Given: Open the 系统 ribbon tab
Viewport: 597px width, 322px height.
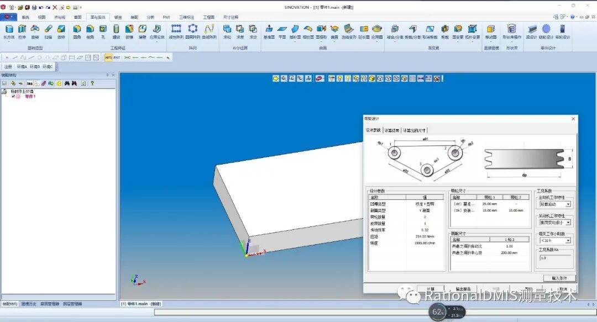Looking at the screenshot, I should tap(25, 17).
